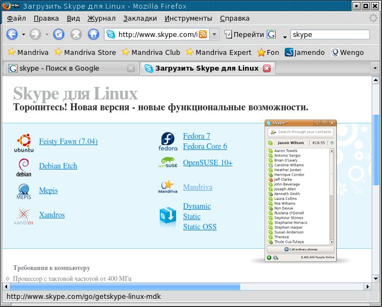This screenshot has width=382, height=307.
Task: Close the skype Google search tab
Action: [x=131, y=68]
